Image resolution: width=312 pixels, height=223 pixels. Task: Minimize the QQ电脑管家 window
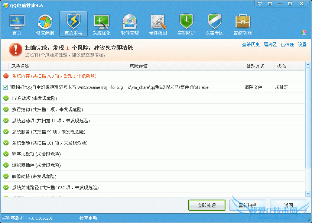pos(280,4)
